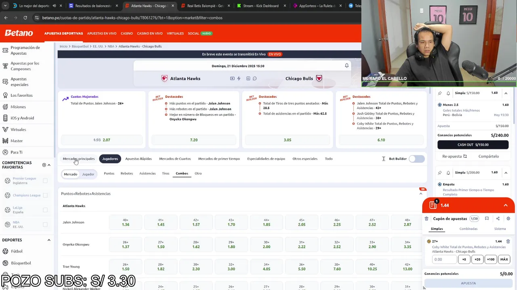Open Apuestas en Vivo section
Viewport: 517px width, 290px height.
pyautogui.click(x=102, y=33)
